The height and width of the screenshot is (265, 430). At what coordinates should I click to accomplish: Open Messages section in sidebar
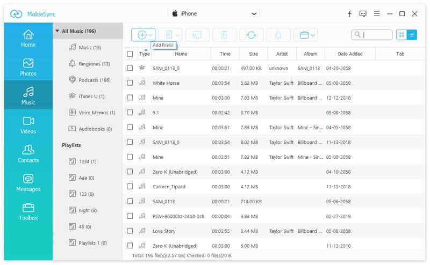28,183
